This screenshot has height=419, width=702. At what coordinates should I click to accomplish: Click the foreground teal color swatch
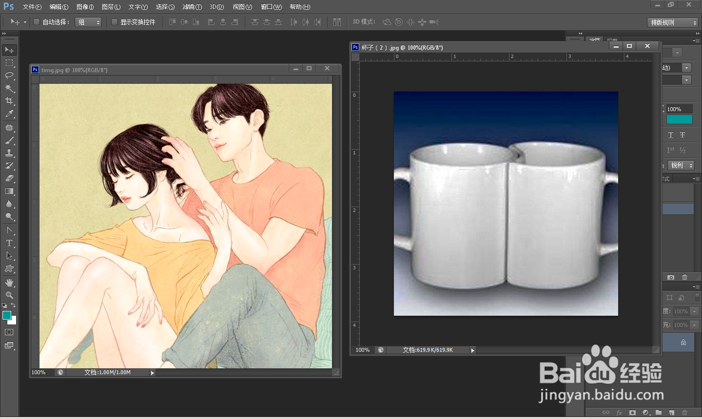click(6, 315)
